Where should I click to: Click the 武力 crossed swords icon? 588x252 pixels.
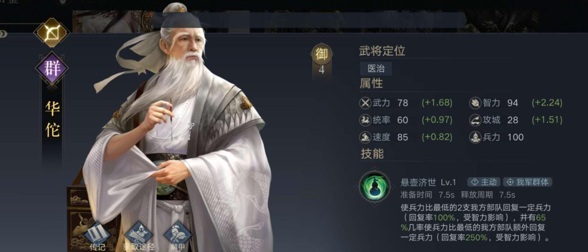click(x=365, y=103)
